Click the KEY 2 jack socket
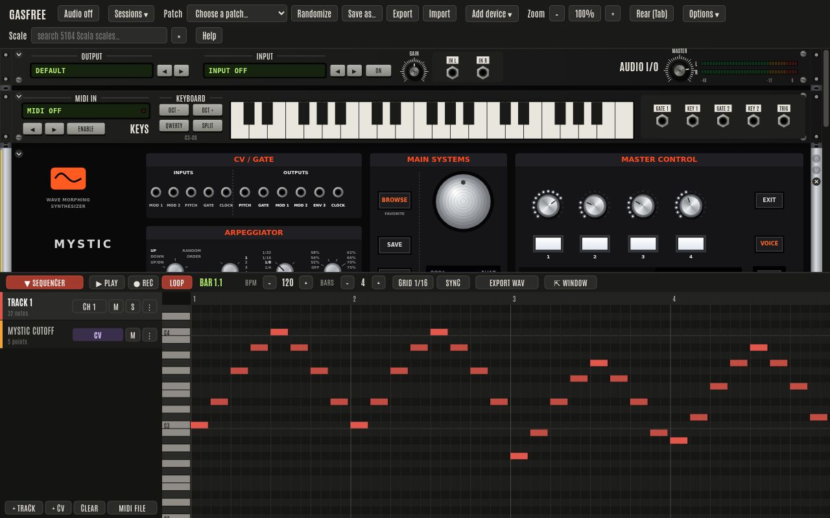Image resolution: width=830 pixels, height=518 pixels. tap(753, 120)
